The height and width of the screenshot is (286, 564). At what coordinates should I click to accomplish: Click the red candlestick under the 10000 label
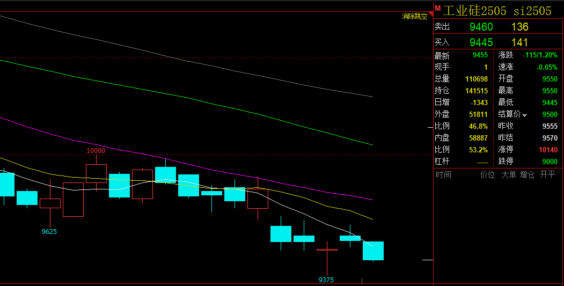click(96, 173)
